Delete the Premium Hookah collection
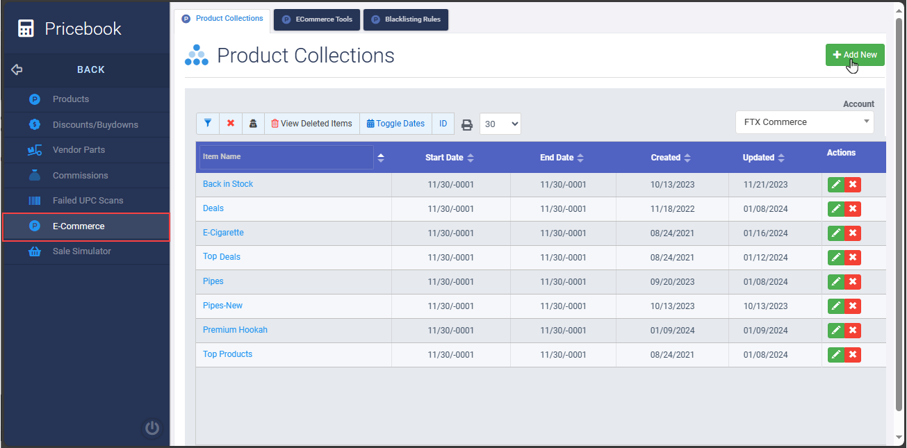The width and height of the screenshot is (907, 448). [853, 331]
